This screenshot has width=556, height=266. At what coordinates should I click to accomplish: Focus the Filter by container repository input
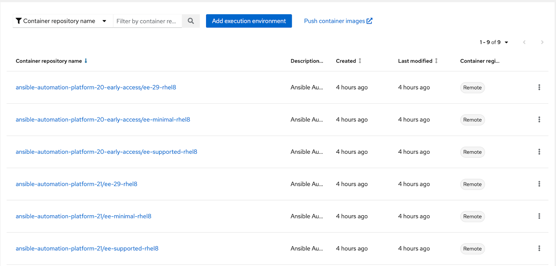(x=147, y=21)
